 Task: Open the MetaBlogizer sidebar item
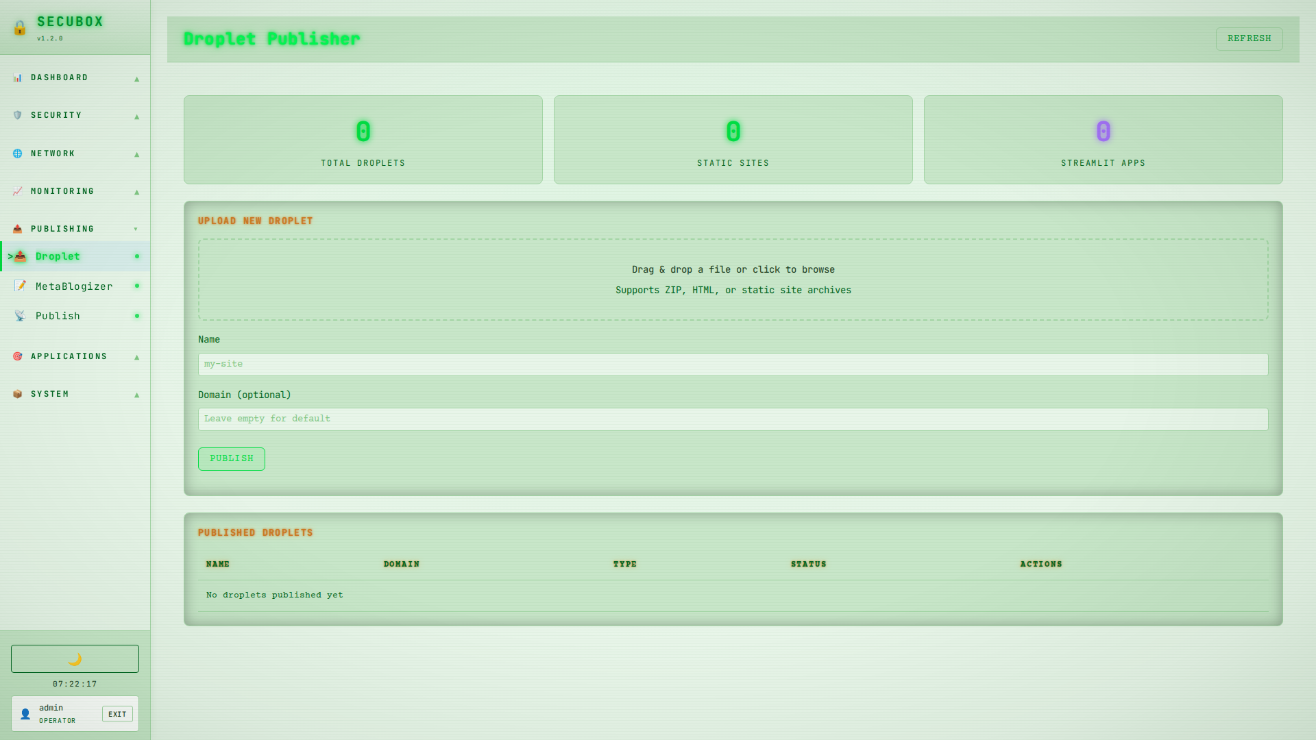tap(74, 286)
